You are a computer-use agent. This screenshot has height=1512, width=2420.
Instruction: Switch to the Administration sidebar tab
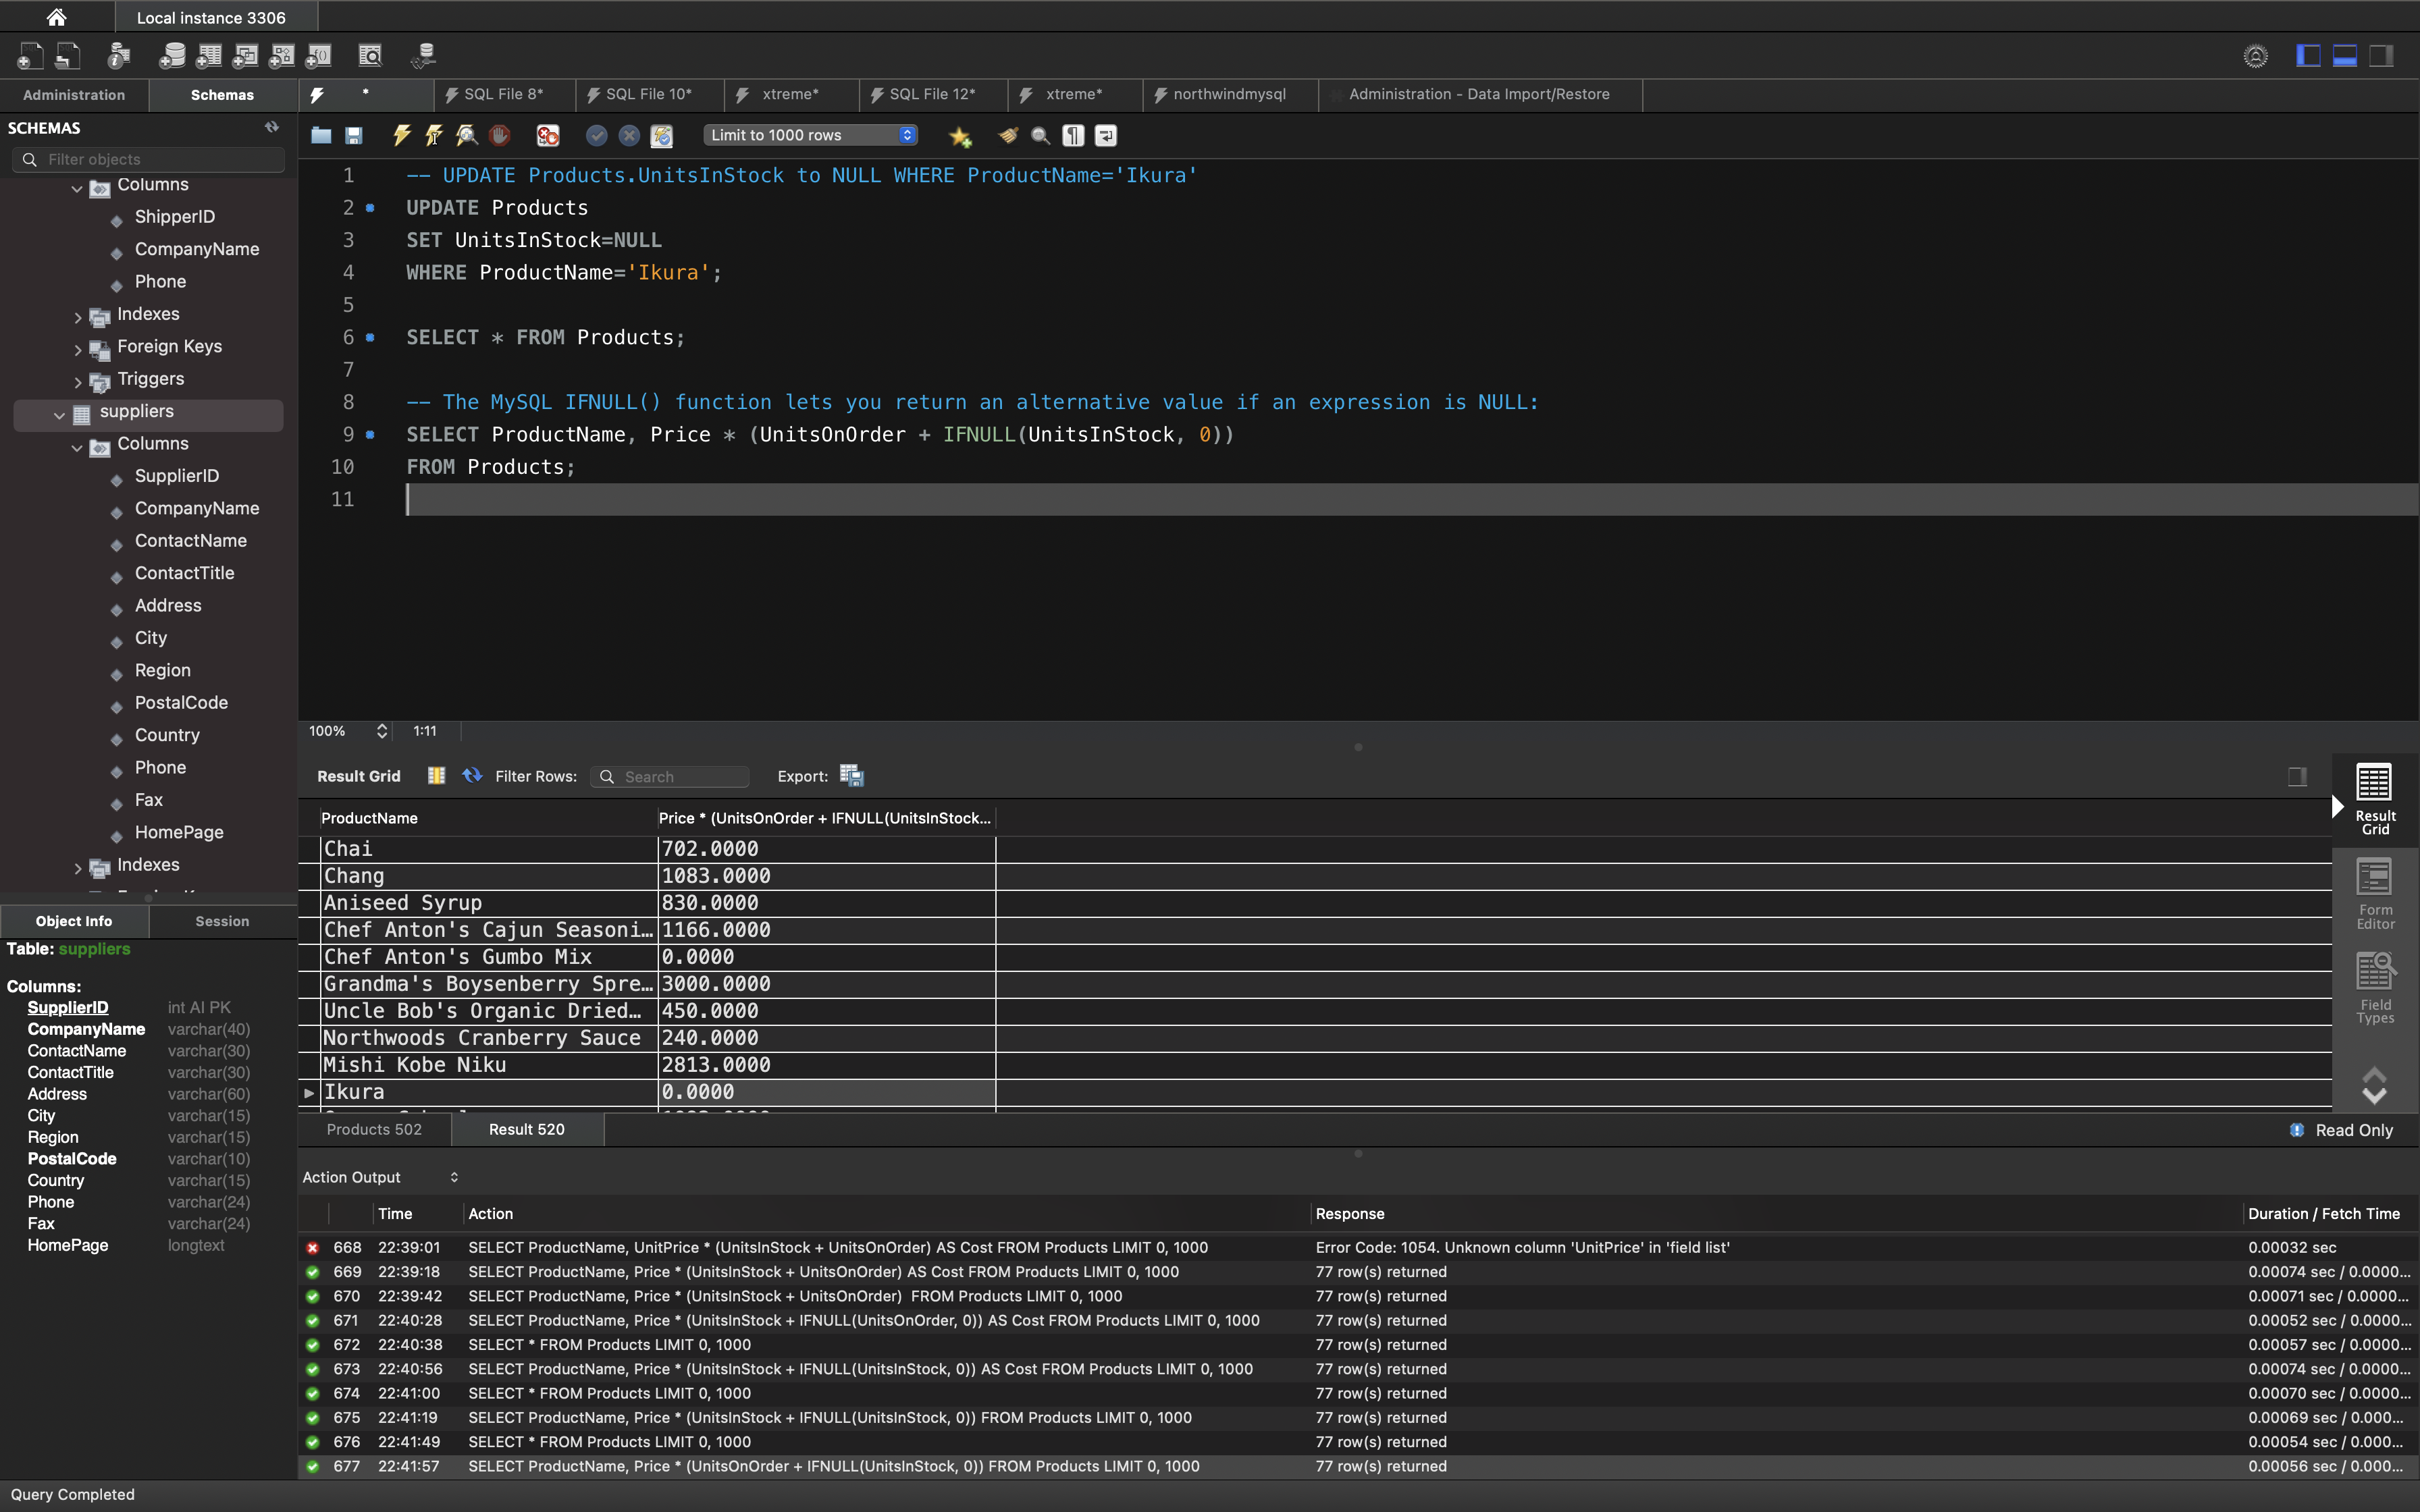coord(74,95)
